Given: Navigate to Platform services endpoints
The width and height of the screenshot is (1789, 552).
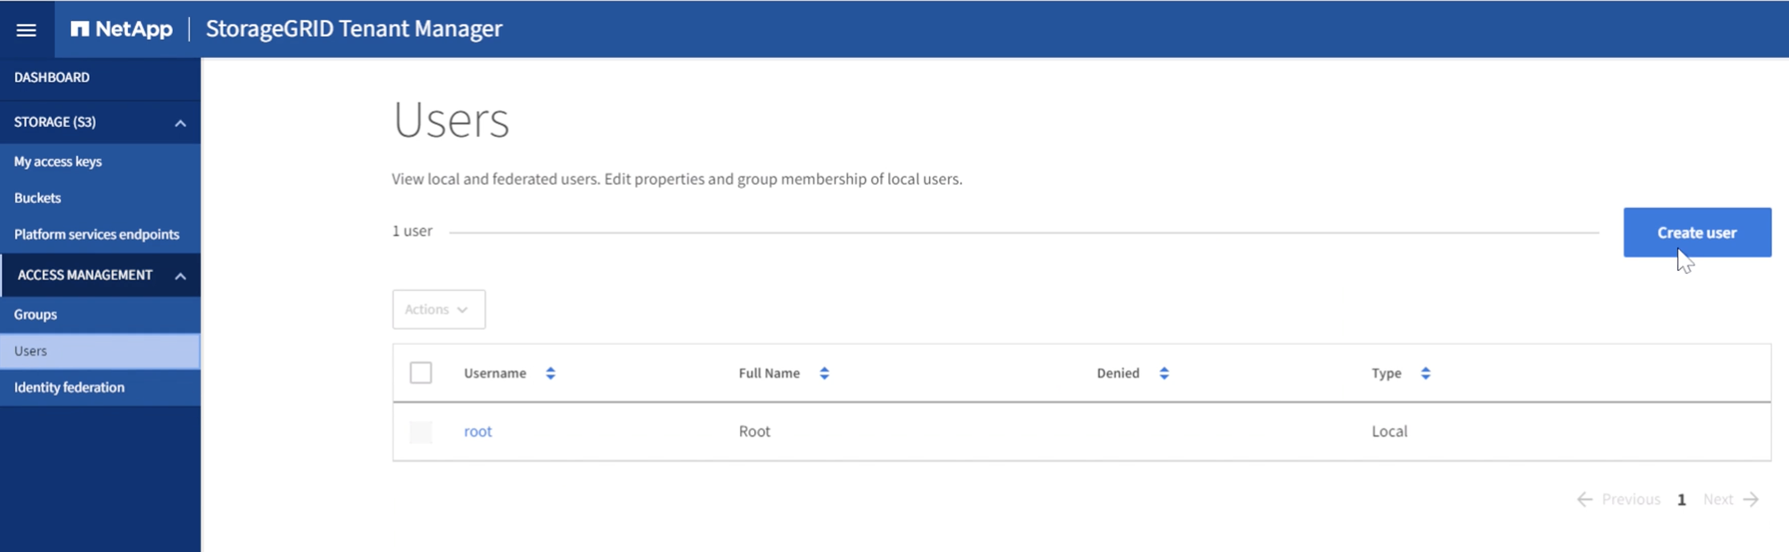Looking at the screenshot, I should (x=97, y=234).
